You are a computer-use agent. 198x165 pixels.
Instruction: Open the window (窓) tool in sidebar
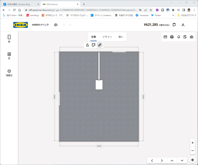point(9,56)
